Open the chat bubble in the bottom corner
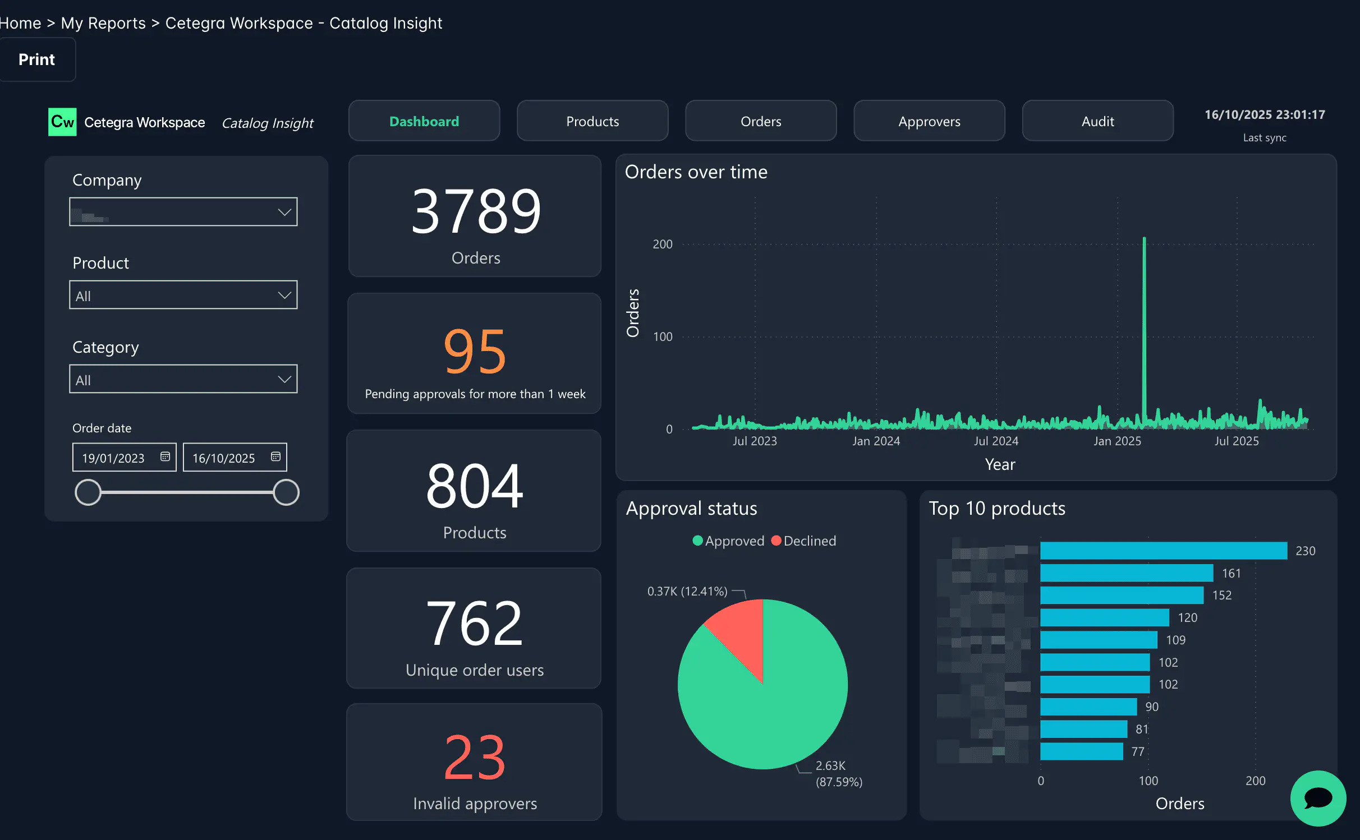This screenshot has width=1360, height=840. click(x=1318, y=798)
